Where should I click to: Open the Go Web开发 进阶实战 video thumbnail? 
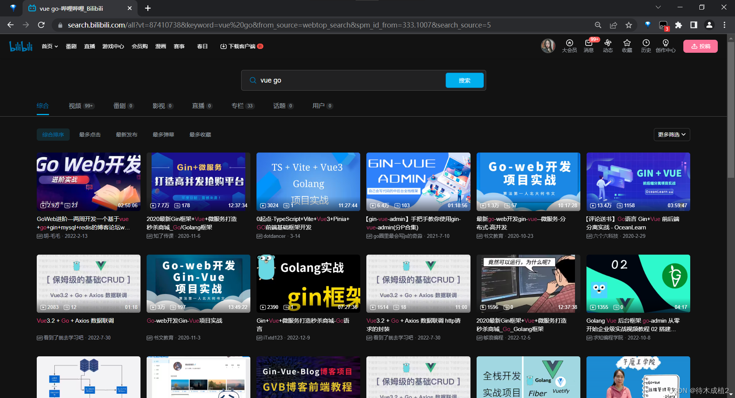(89, 182)
